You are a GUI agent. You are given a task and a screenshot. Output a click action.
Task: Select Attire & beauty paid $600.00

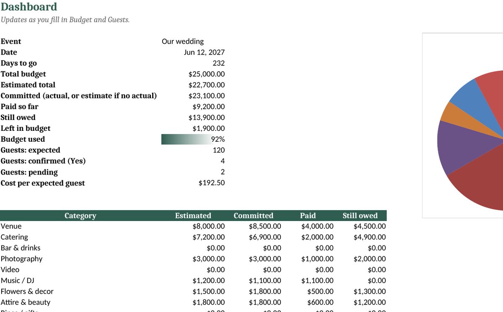click(321, 303)
